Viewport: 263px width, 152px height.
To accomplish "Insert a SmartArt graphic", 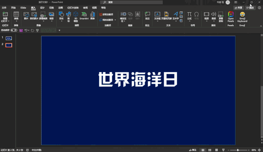I will click(84, 16).
